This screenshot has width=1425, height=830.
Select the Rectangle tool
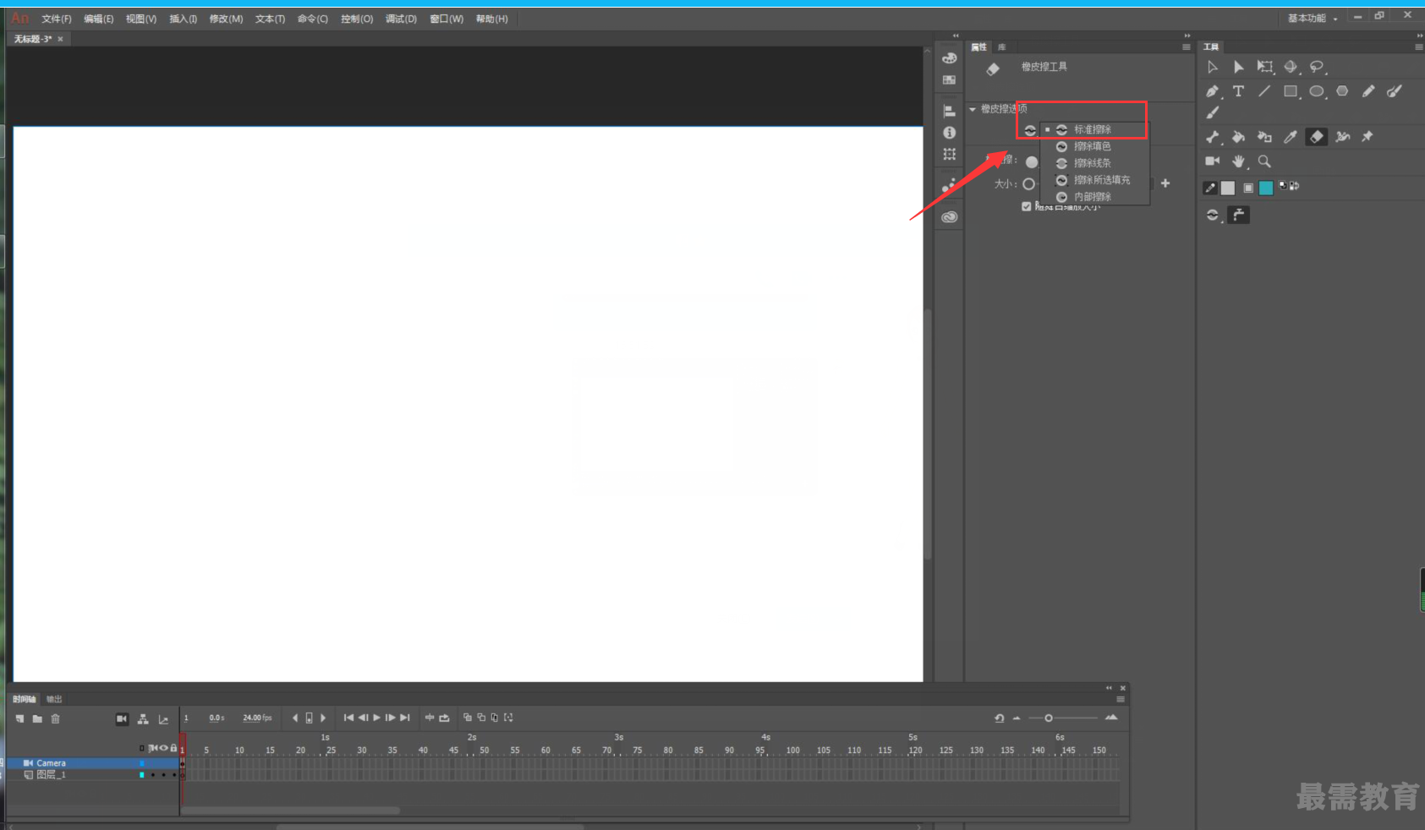pos(1291,91)
